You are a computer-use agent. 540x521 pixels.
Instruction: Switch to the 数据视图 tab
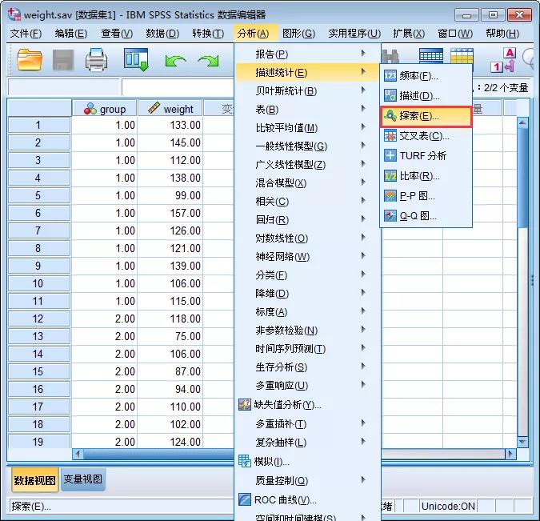point(34,480)
